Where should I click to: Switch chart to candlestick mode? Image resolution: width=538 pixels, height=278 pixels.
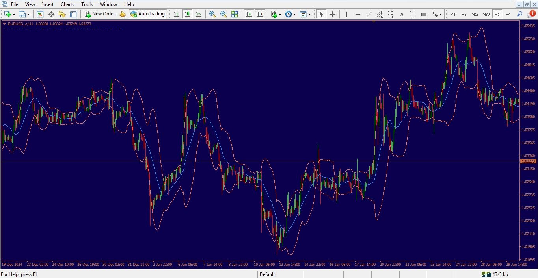tap(188, 14)
